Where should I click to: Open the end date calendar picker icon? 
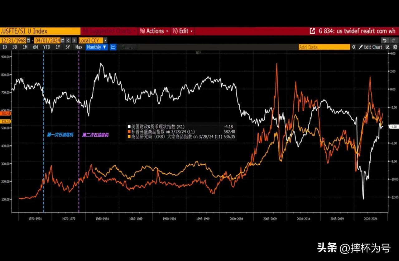pyautogui.click(x=63, y=40)
